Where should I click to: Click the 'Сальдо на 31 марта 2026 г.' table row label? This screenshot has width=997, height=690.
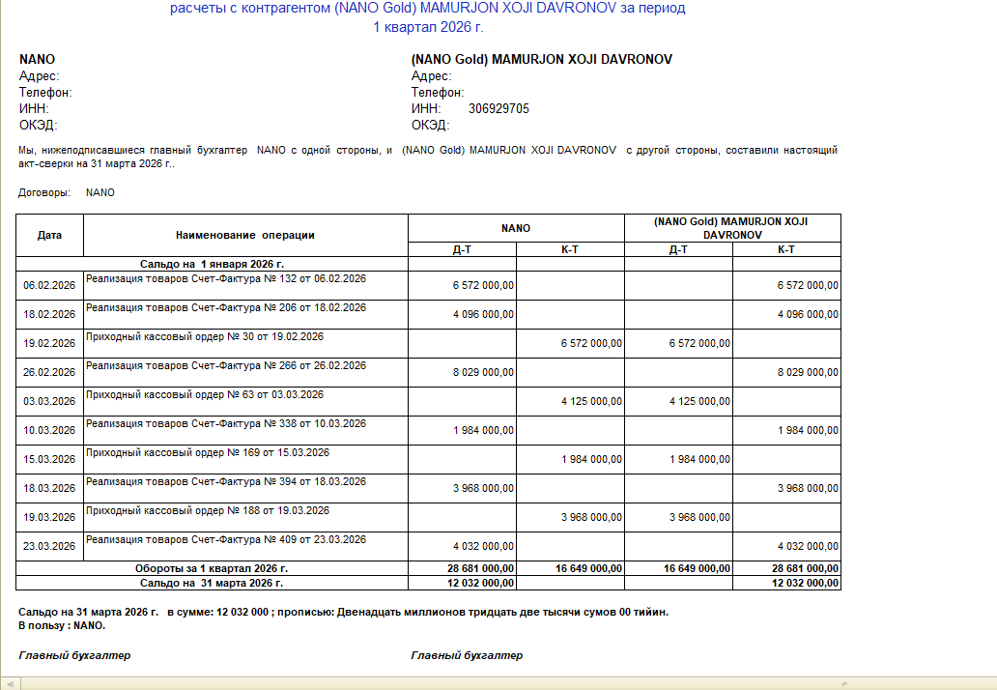(212, 583)
